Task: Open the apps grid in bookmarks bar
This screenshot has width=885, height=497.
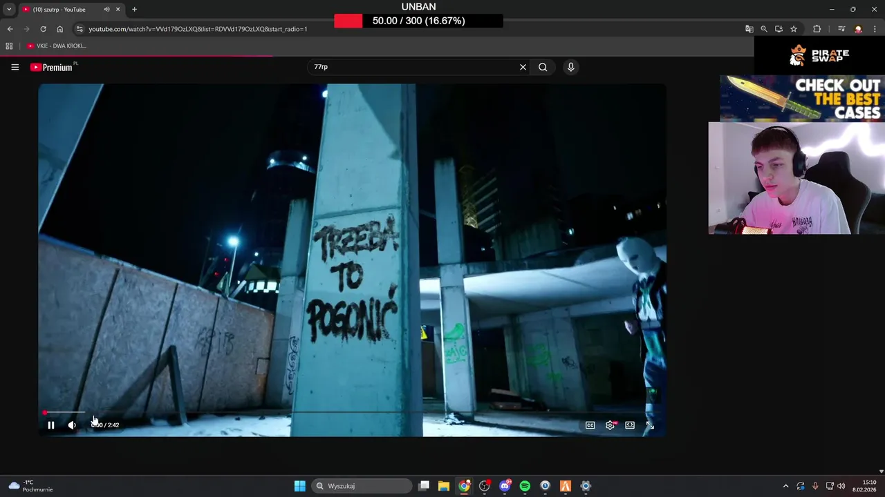Action: click(x=9, y=46)
